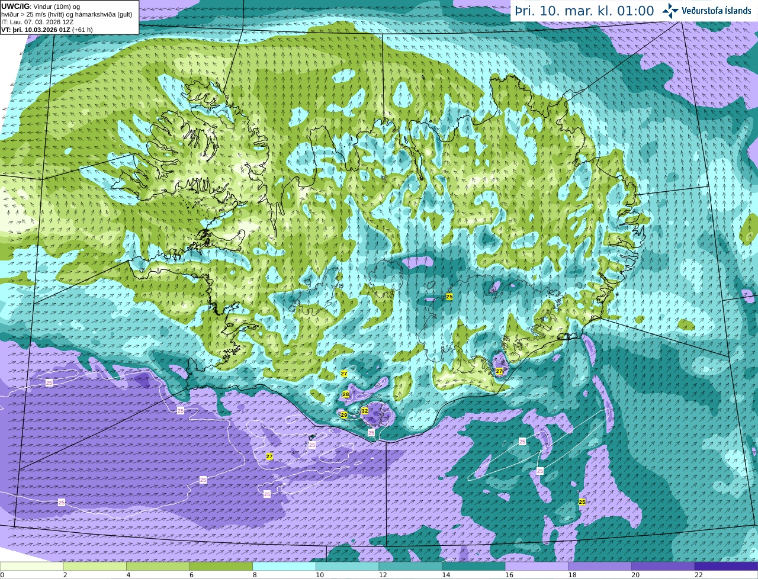The height and width of the screenshot is (579, 758).
Task: Click legend scale value 2
Action: pyautogui.click(x=65, y=575)
